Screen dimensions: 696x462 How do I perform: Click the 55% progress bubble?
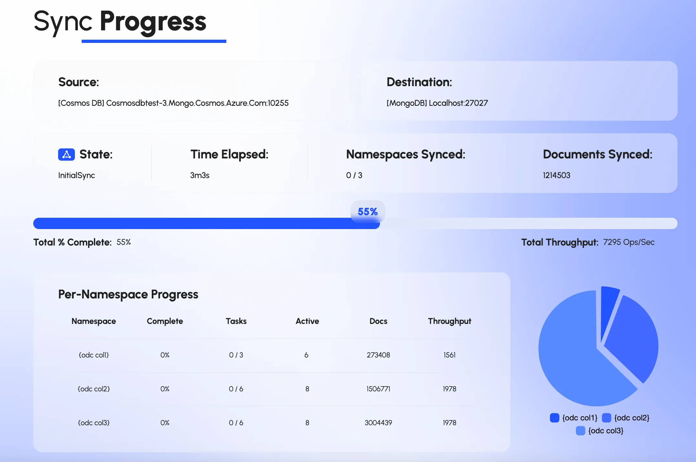tap(368, 212)
